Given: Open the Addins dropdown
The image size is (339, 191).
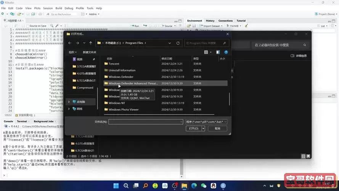Looking at the screenshot, I should coord(94,14).
